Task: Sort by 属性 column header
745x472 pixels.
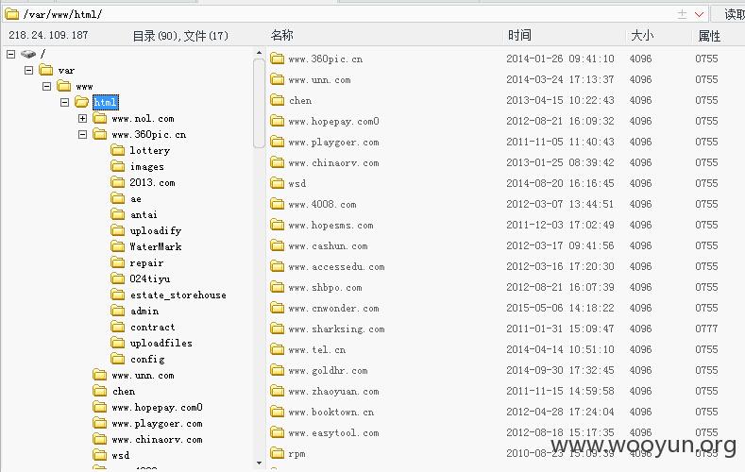Action: pos(709,35)
